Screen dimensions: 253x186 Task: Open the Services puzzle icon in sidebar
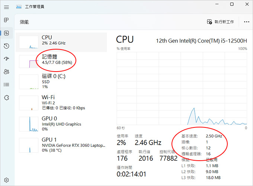tap(6, 98)
